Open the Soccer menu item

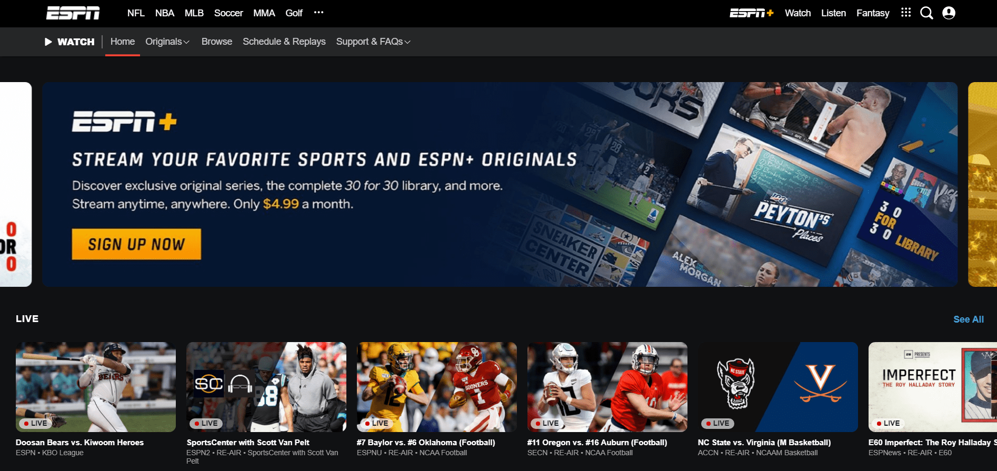(x=228, y=13)
